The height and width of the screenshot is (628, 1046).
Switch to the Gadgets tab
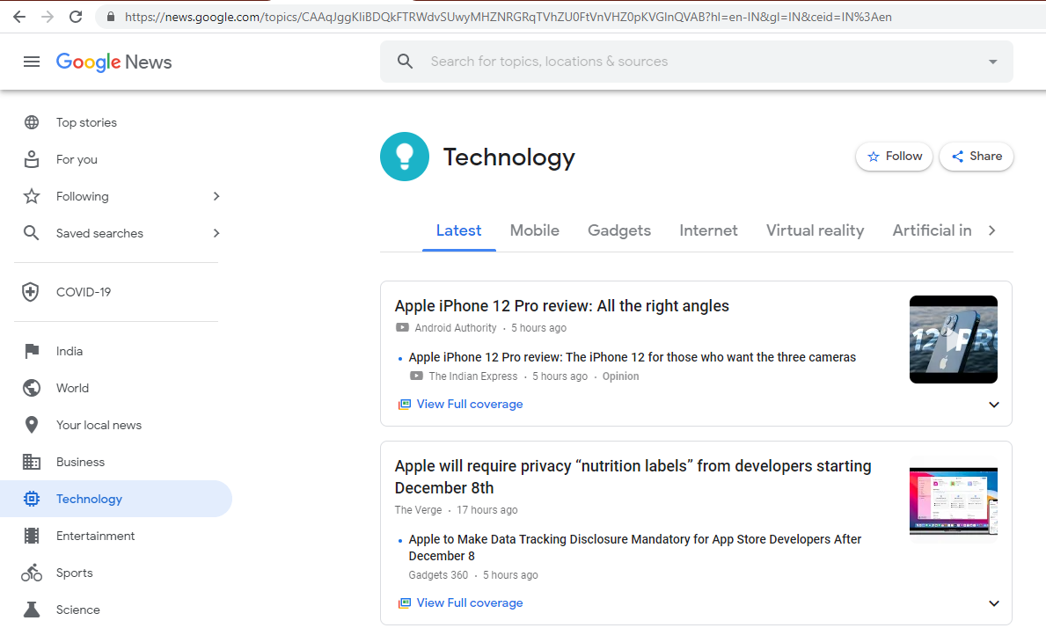click(x=618, y=230)
